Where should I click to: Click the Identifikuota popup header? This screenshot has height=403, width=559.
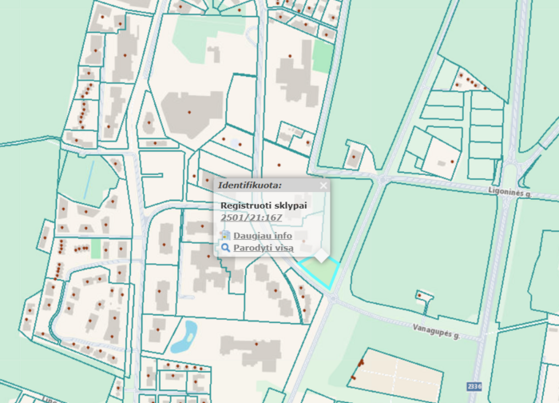pyautogui.click(x=250, y=186)
